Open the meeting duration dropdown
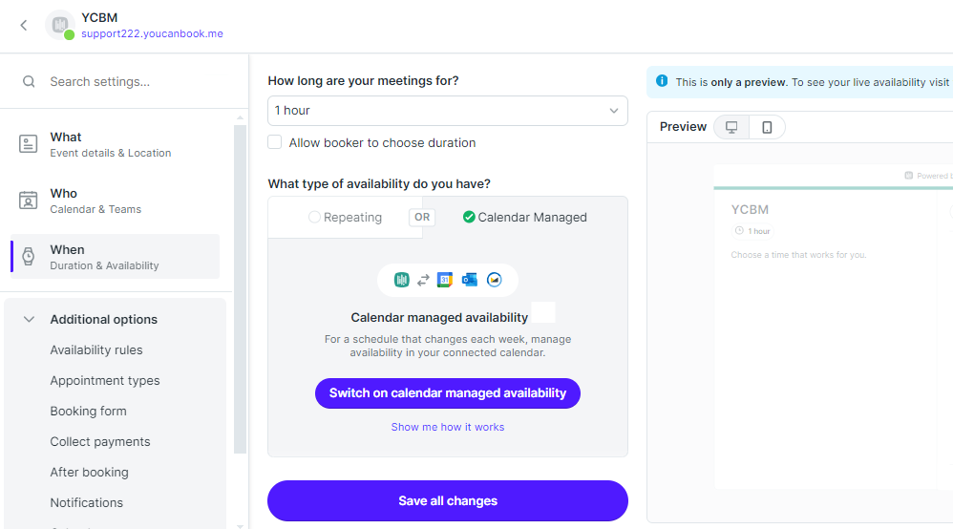Screen dimensions: 953x529 [x=447, y=111]
